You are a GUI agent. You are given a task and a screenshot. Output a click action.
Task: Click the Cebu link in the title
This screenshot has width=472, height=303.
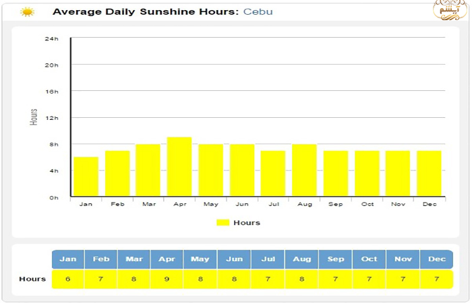(258, 12)
